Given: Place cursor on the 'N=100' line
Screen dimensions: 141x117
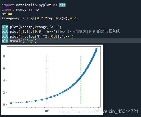Looking at the screenshot, I should (7, 14).
